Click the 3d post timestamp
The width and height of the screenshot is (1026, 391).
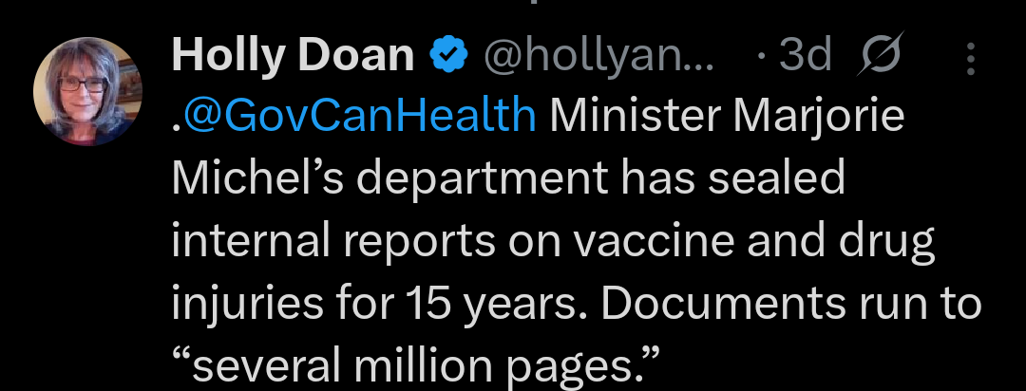(805, 59)
